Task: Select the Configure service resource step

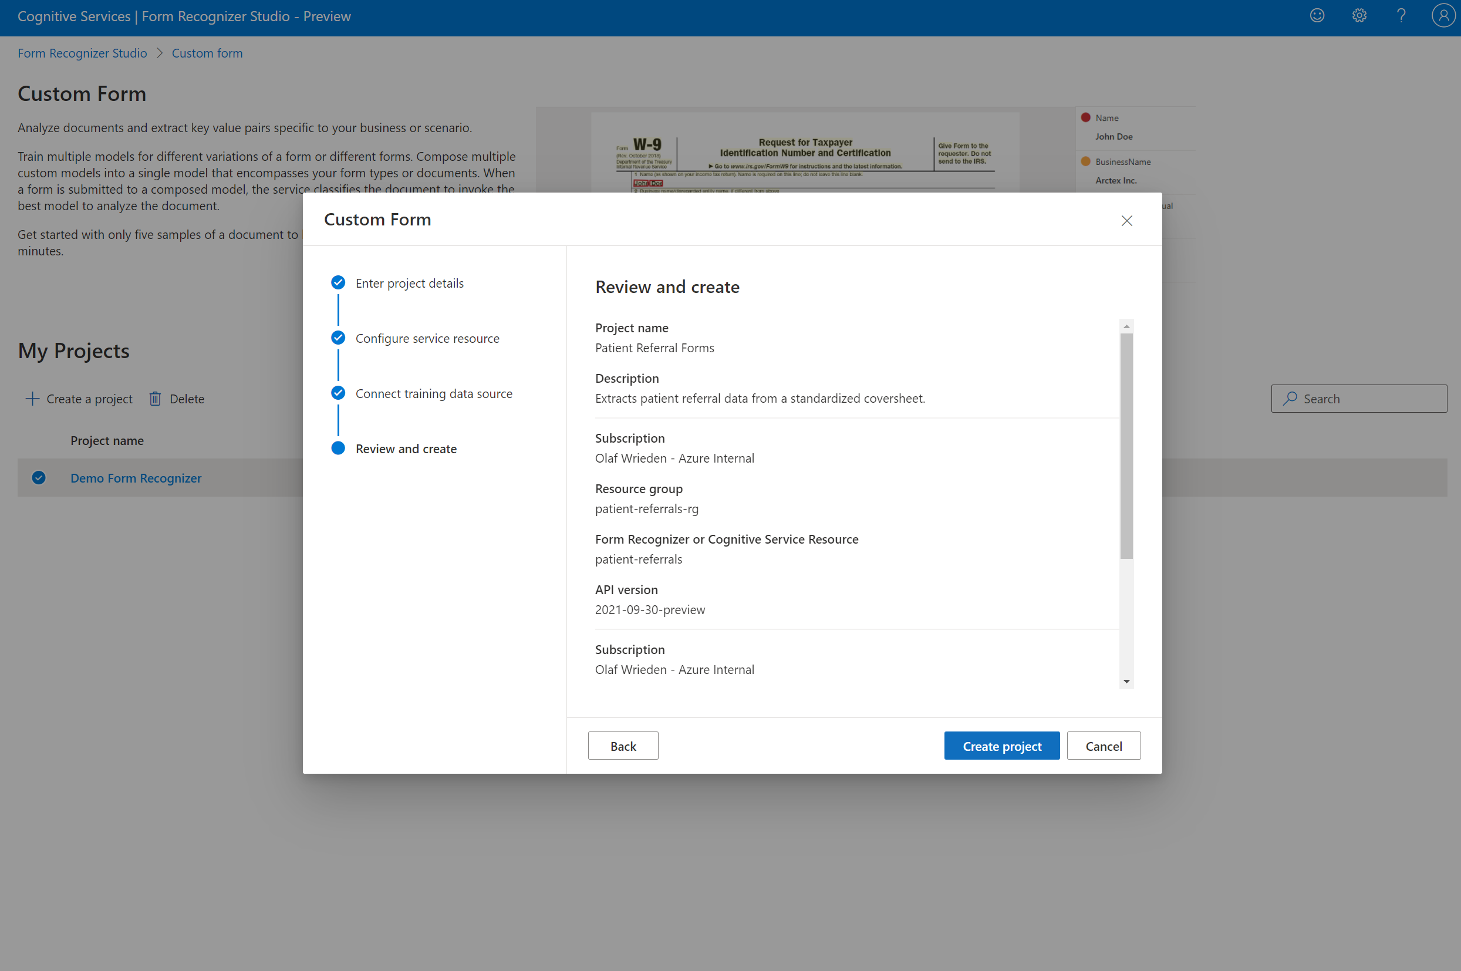Action: coord(427,339)
